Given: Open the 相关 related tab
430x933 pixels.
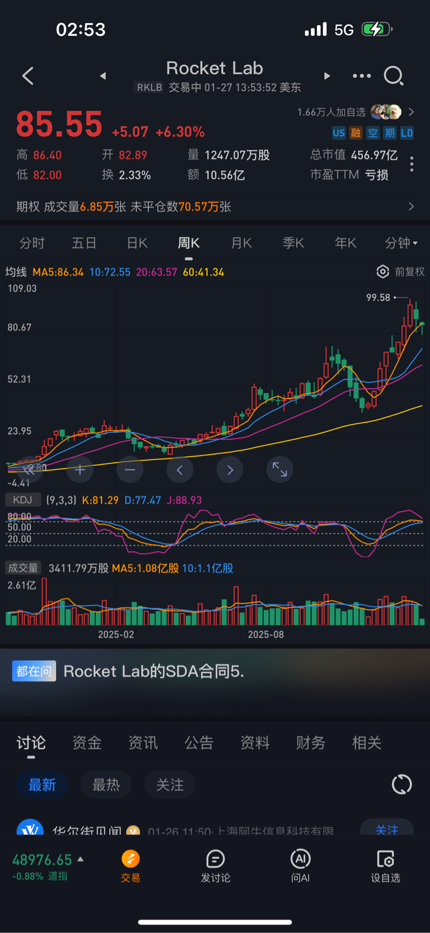Looking at the screenshot, I should [x=367, y=743].
